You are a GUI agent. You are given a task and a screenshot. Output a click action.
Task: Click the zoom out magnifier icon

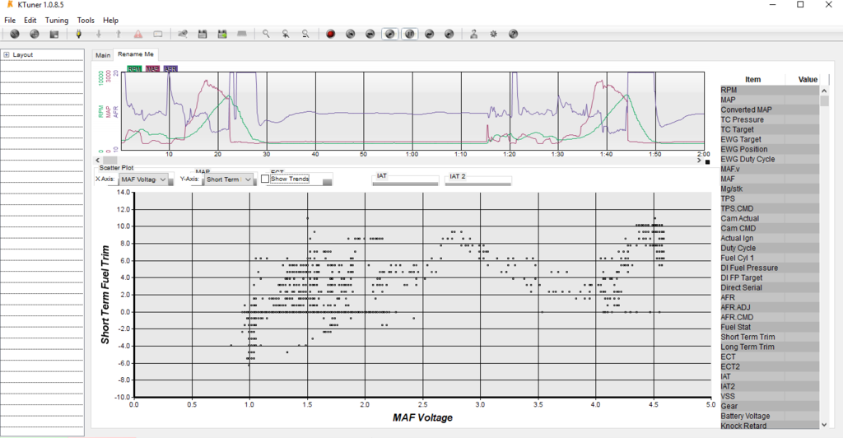point(305,34)
